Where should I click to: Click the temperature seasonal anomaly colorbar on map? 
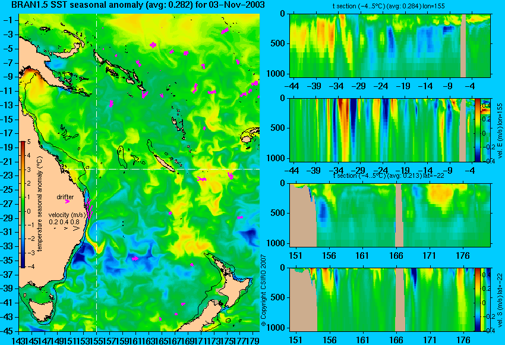(x=23, y=205)
